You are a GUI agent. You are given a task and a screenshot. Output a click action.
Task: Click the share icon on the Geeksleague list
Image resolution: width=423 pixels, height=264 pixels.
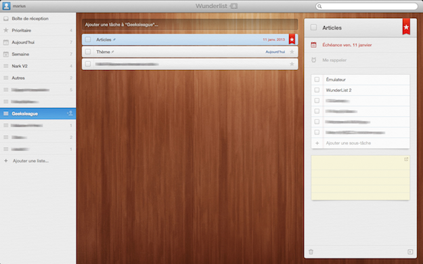tap(70, 113)
